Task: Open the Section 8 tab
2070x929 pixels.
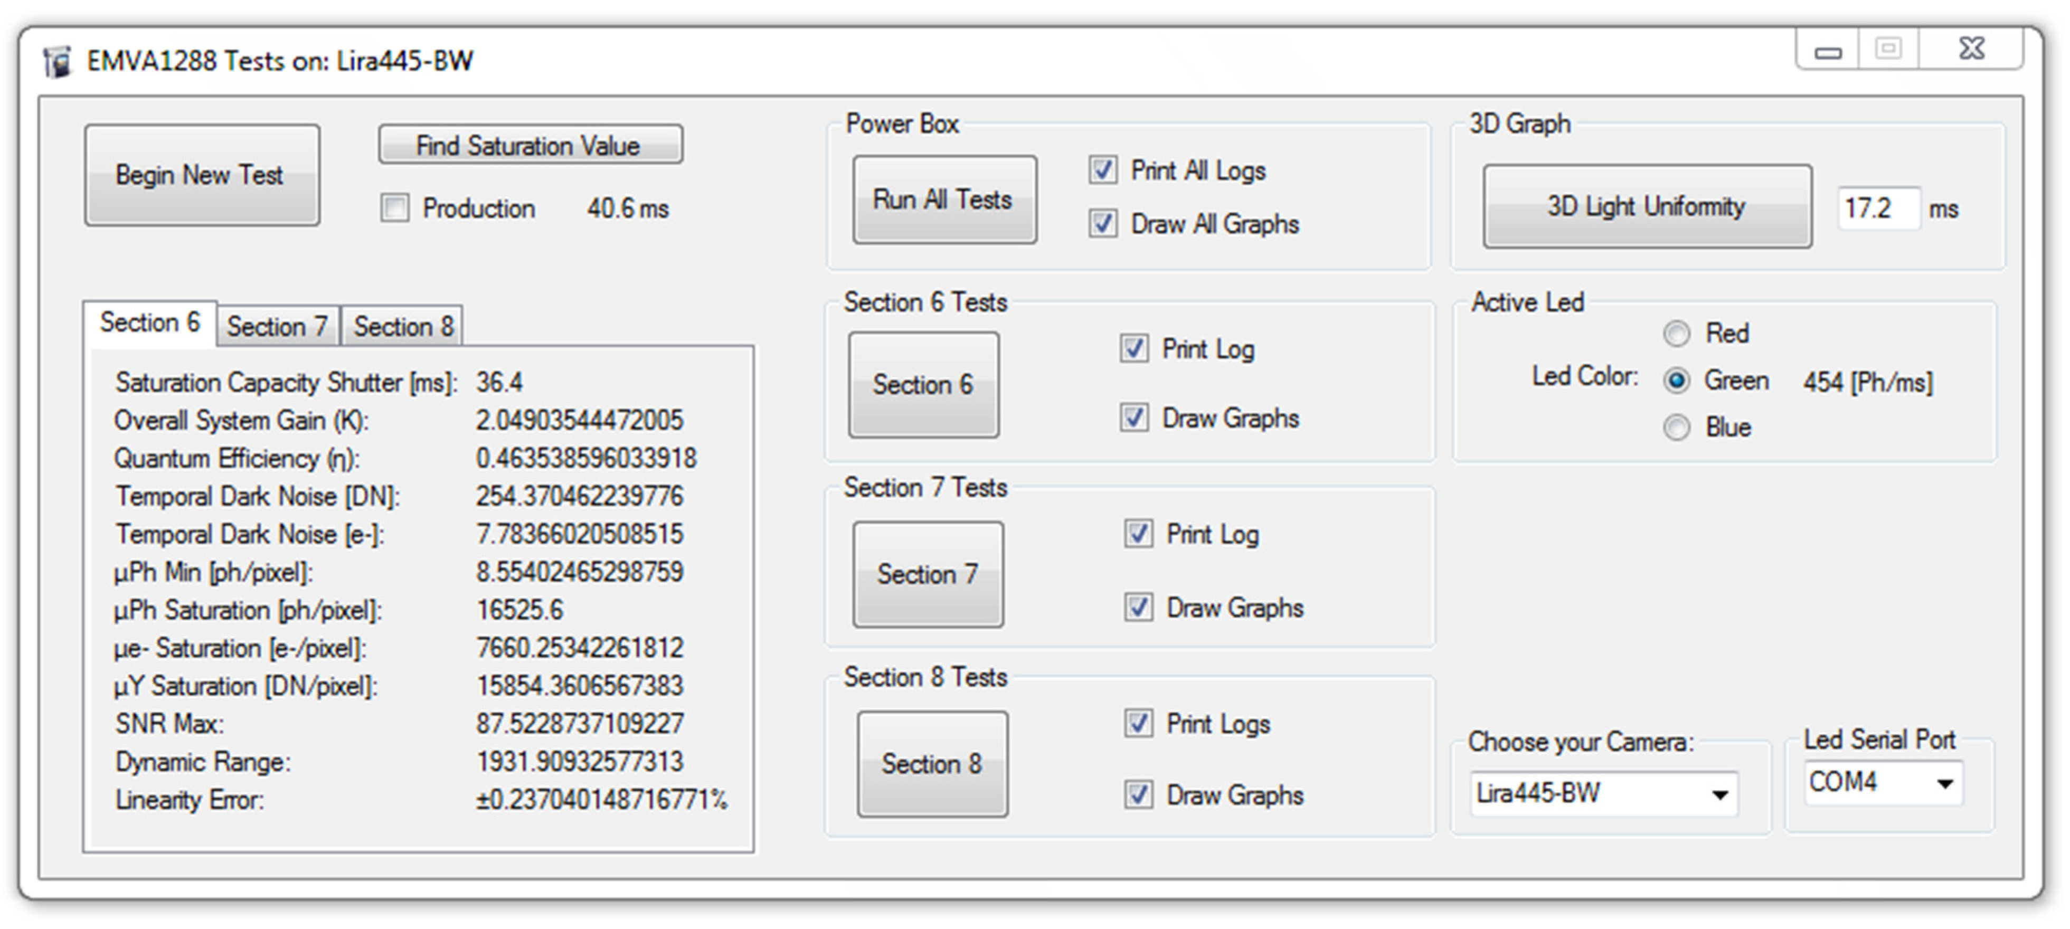Action: point(403,326)
